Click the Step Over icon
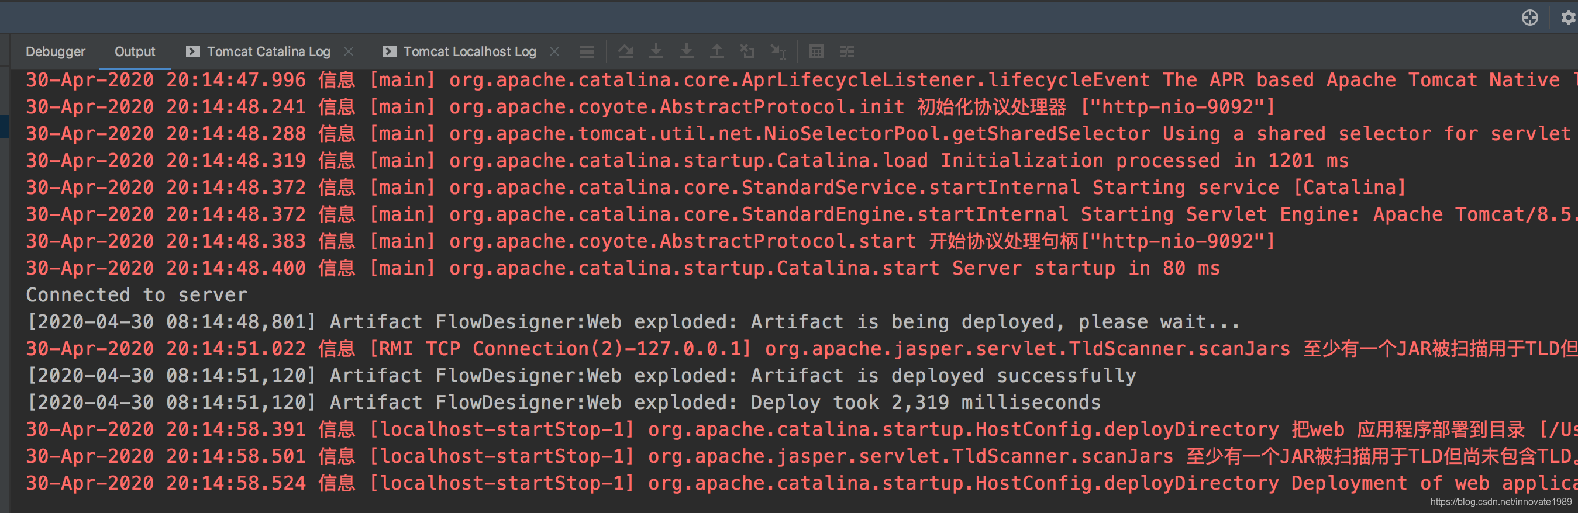The height and width of the screenshot is (513, 1578). (625, 51)
